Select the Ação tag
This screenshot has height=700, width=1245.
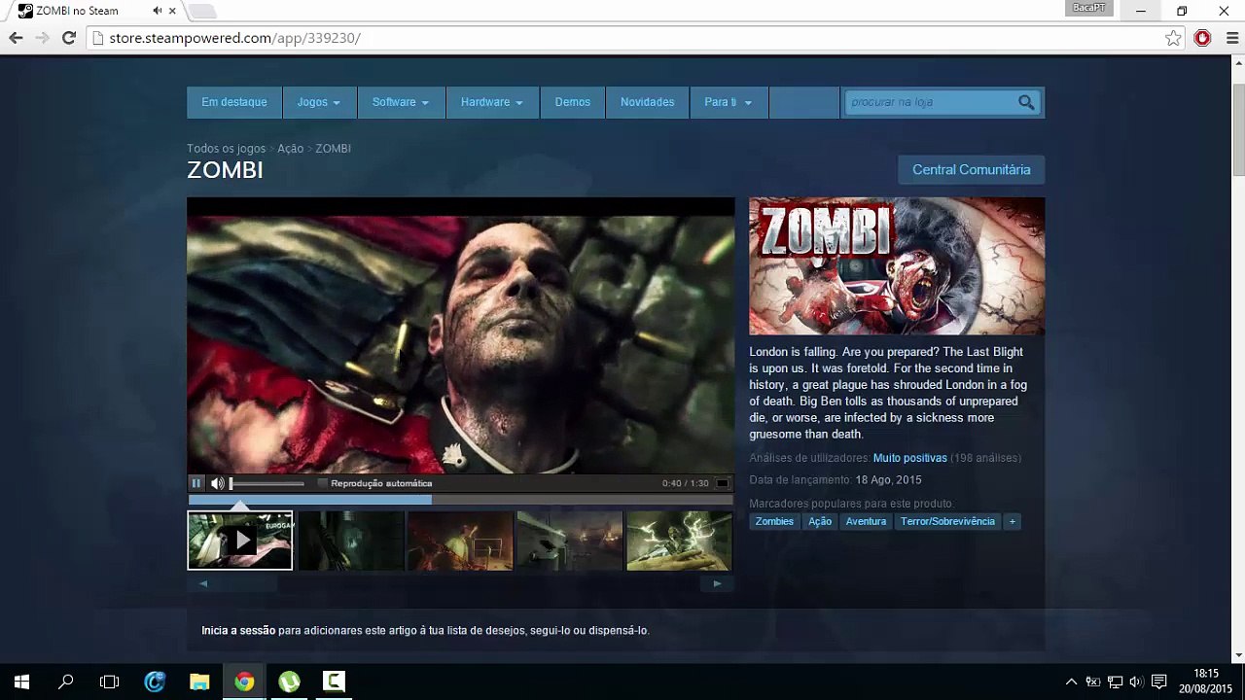[x=820, y=522]
